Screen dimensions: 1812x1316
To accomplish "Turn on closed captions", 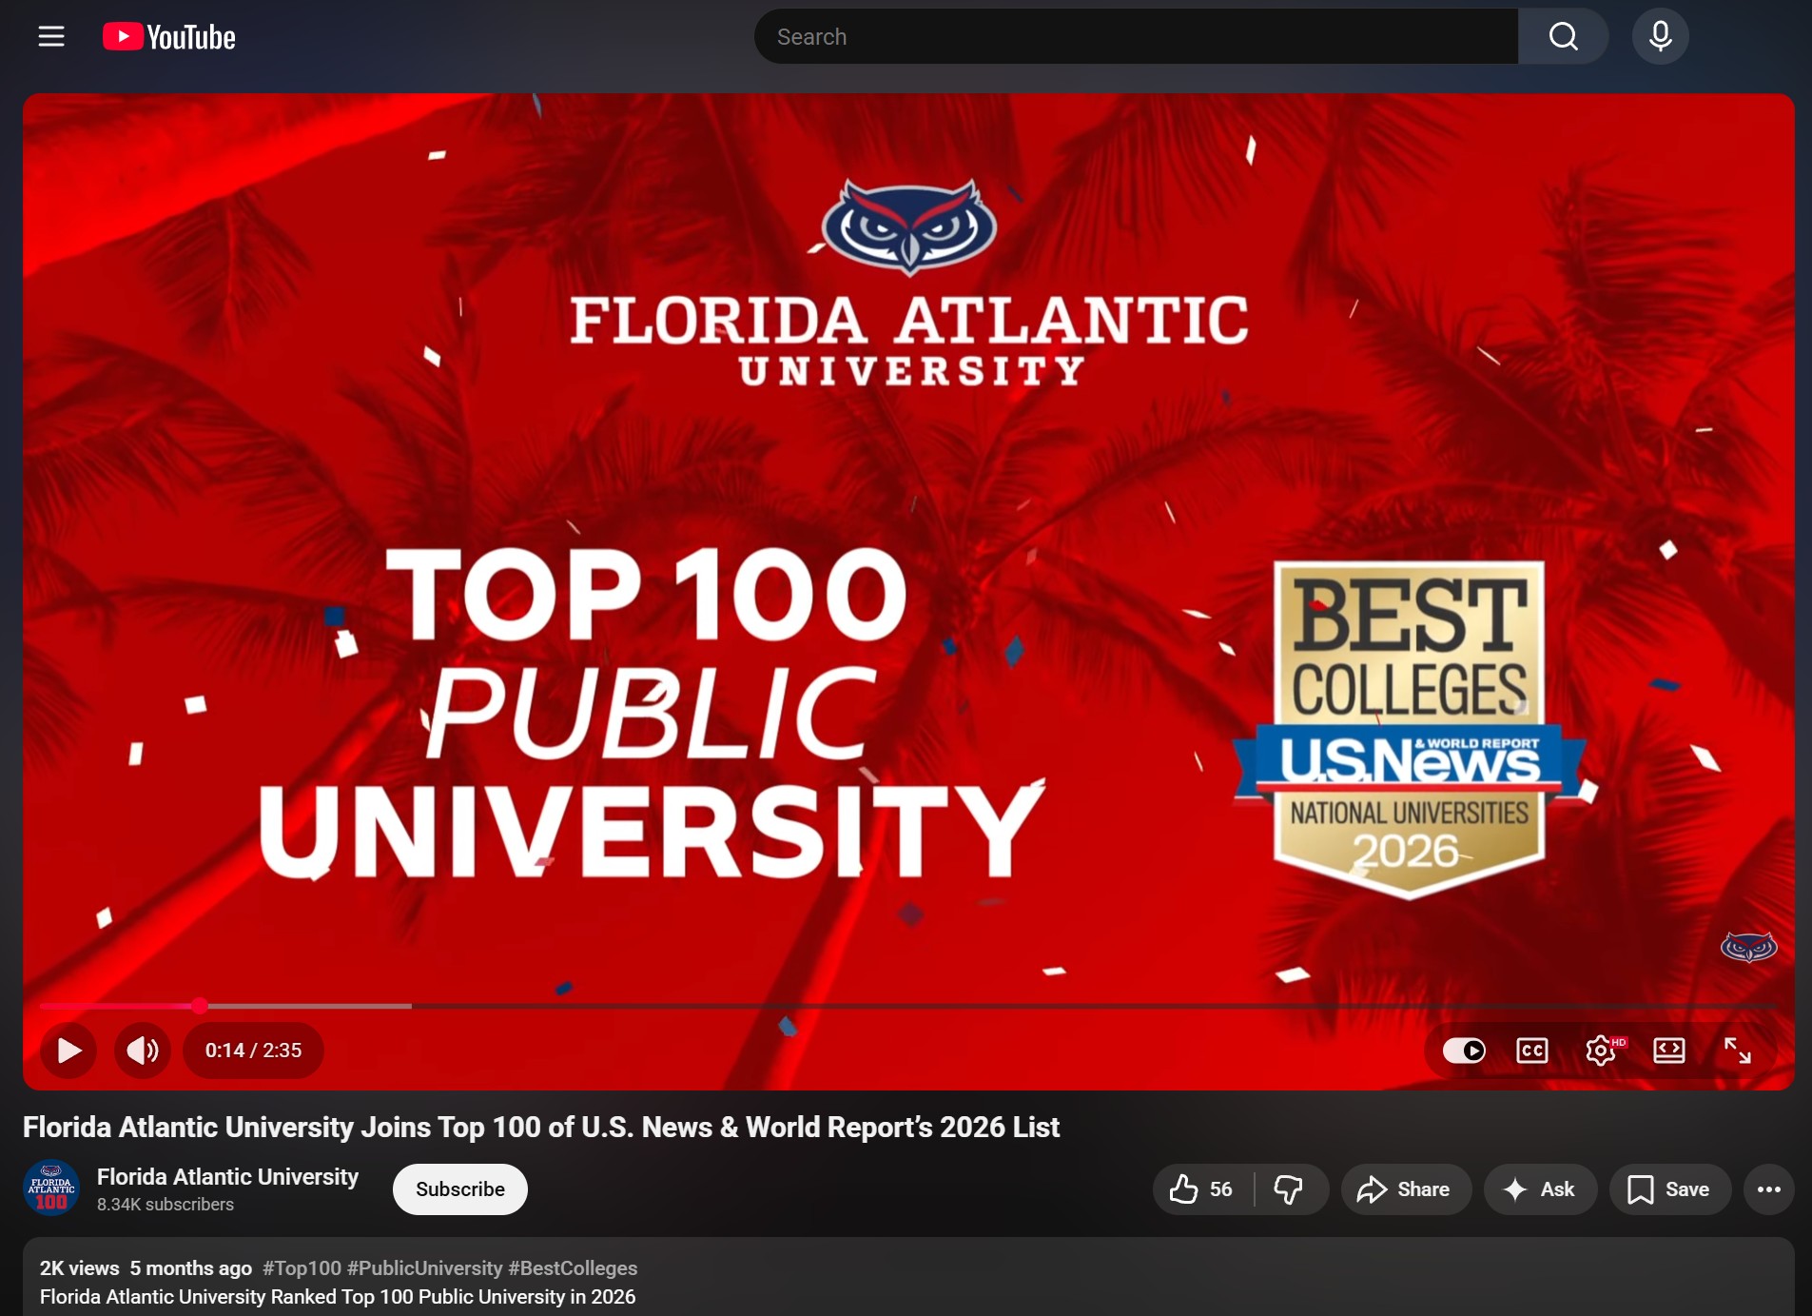I will [1532, 1051].
